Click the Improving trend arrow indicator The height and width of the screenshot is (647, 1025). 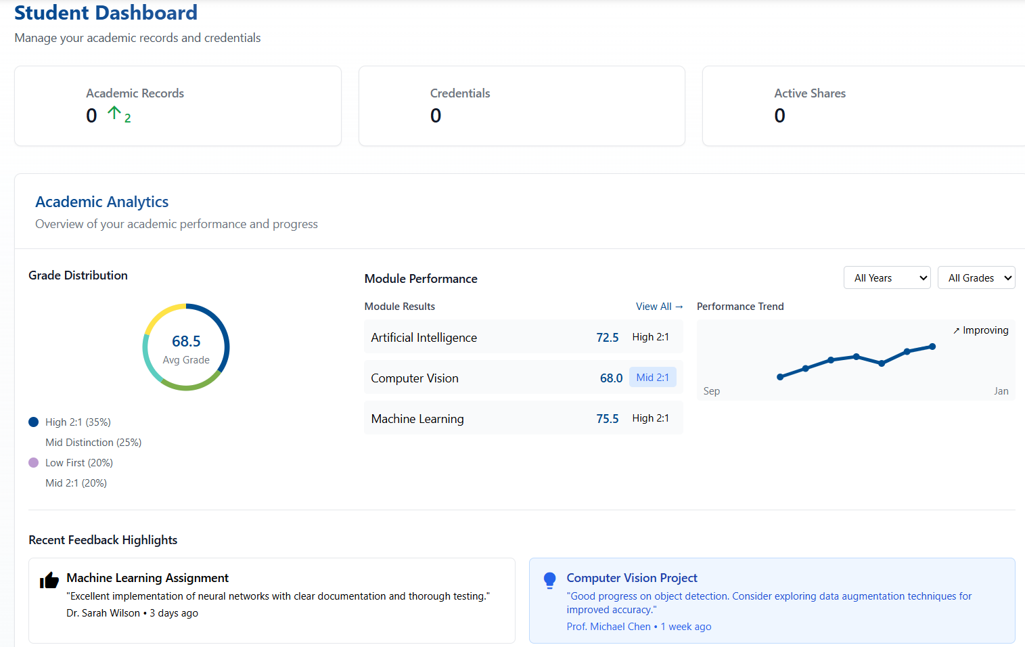[x=956, y=331]
